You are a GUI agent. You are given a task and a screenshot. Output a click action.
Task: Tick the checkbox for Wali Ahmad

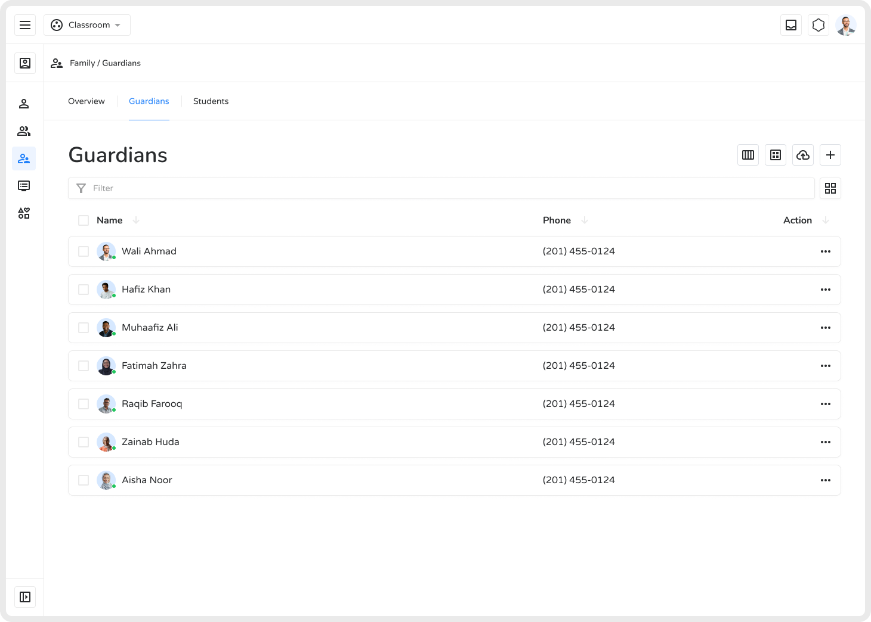tap(84, 251)
